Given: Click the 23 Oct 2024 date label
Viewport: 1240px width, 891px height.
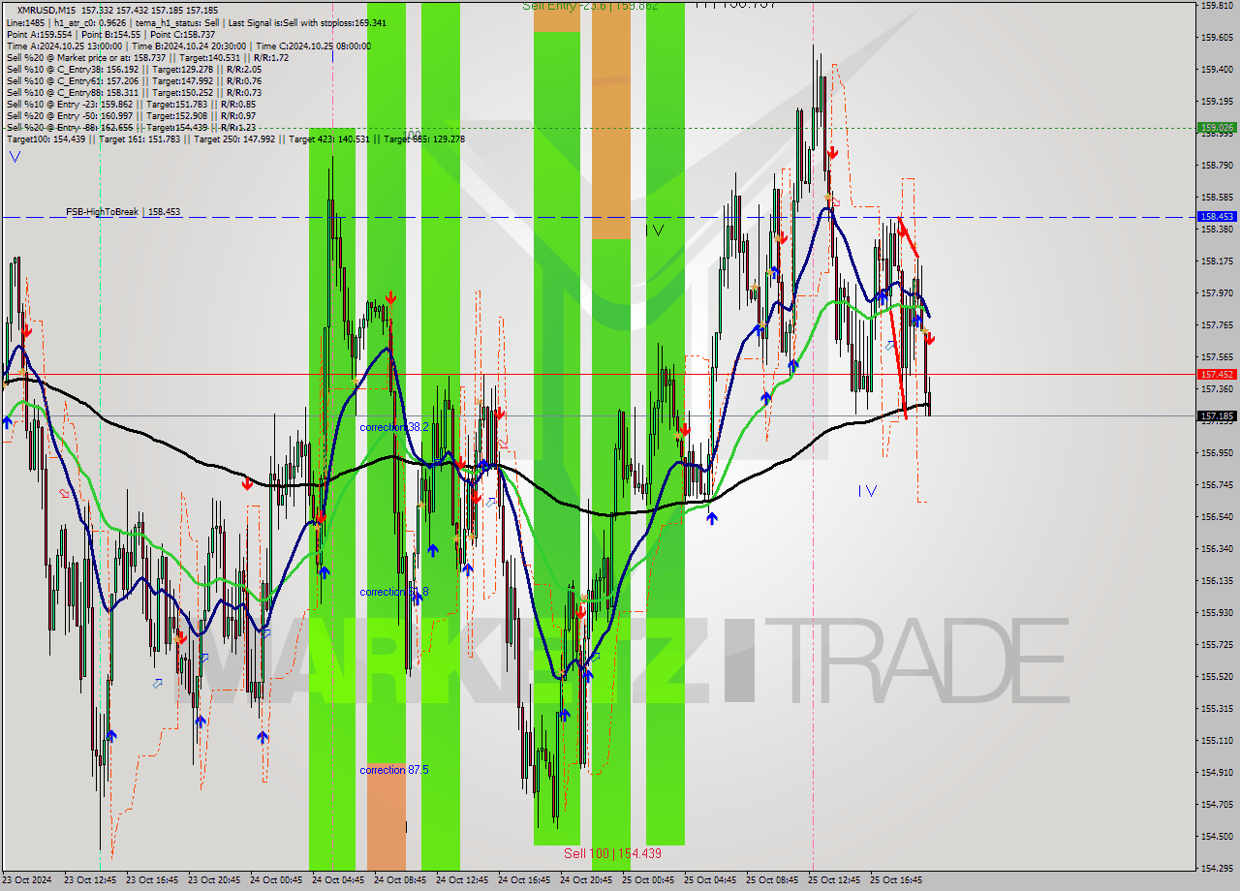Looking at the screenshot, I should [27, 880].
